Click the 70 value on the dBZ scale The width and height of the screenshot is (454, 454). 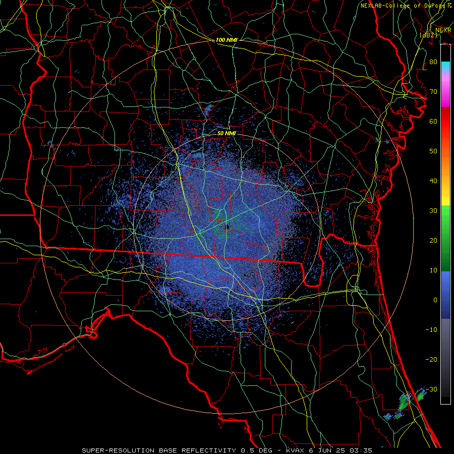point(433,91)
